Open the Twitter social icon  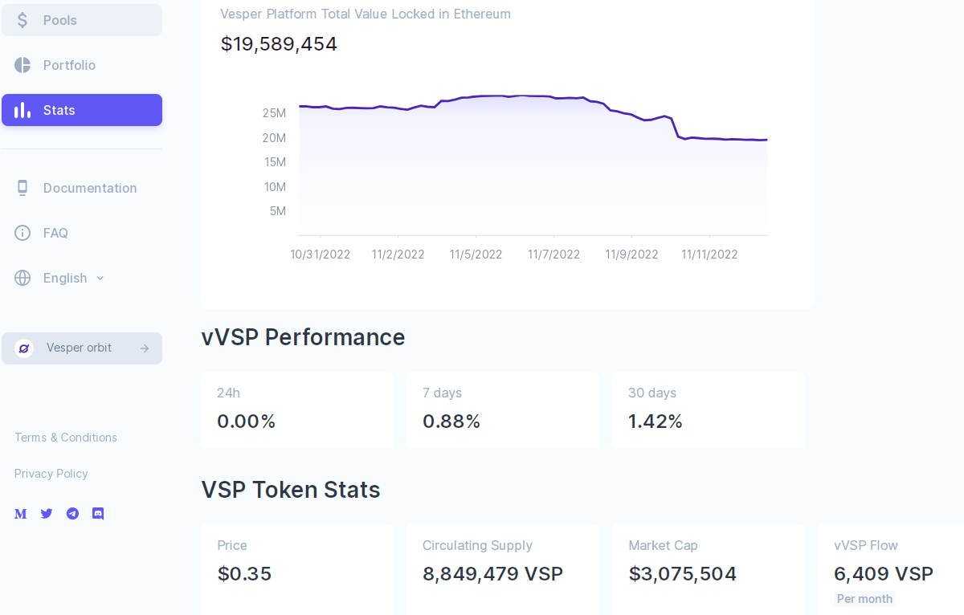pyautogui.click(x=47, y=514)
